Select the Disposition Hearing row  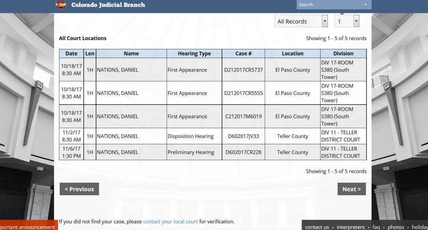[190, 136]
